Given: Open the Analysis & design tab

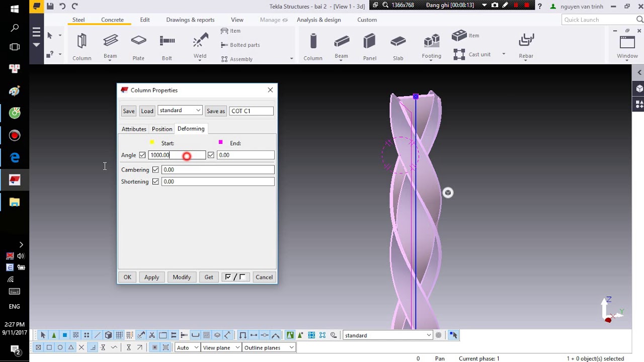Looking at the screenshot, I should coord(319,20).
